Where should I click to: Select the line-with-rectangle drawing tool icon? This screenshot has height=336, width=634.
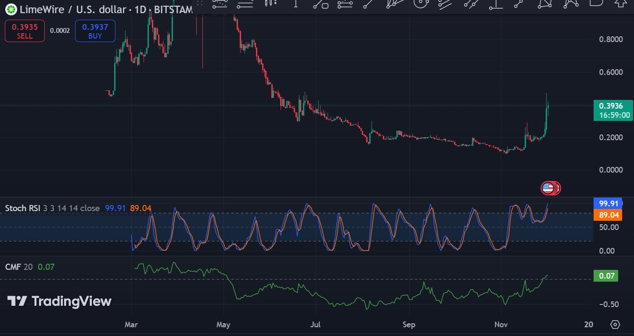[x=321, y=4]
